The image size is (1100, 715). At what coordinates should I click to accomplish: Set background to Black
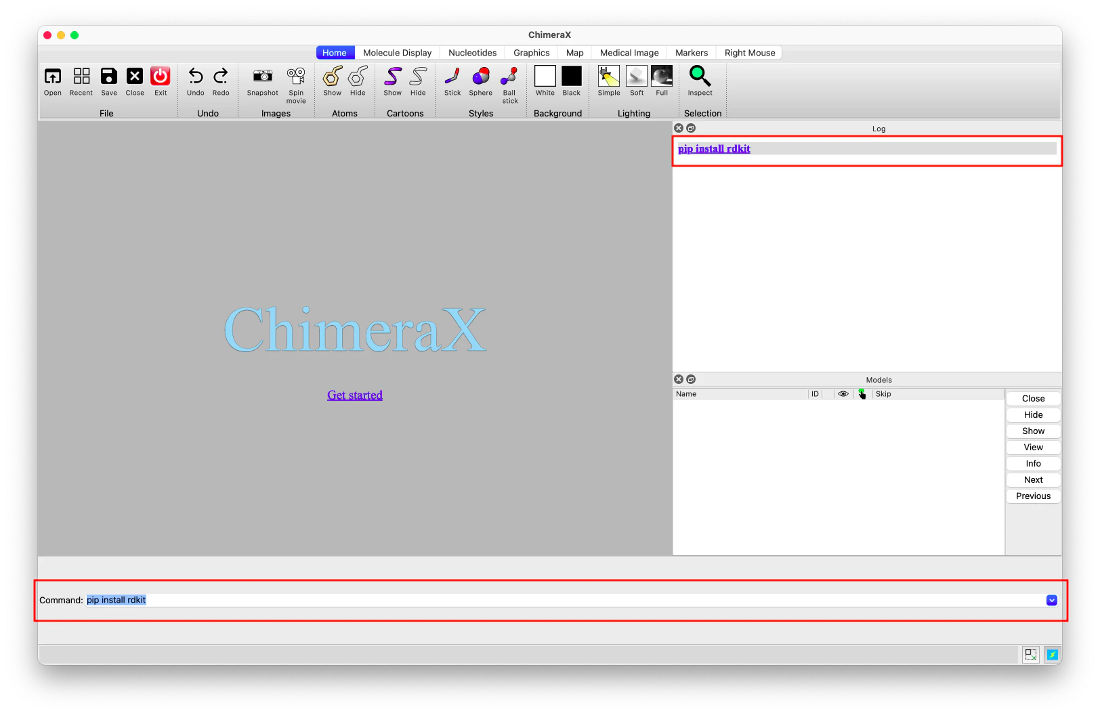[572, 76]
